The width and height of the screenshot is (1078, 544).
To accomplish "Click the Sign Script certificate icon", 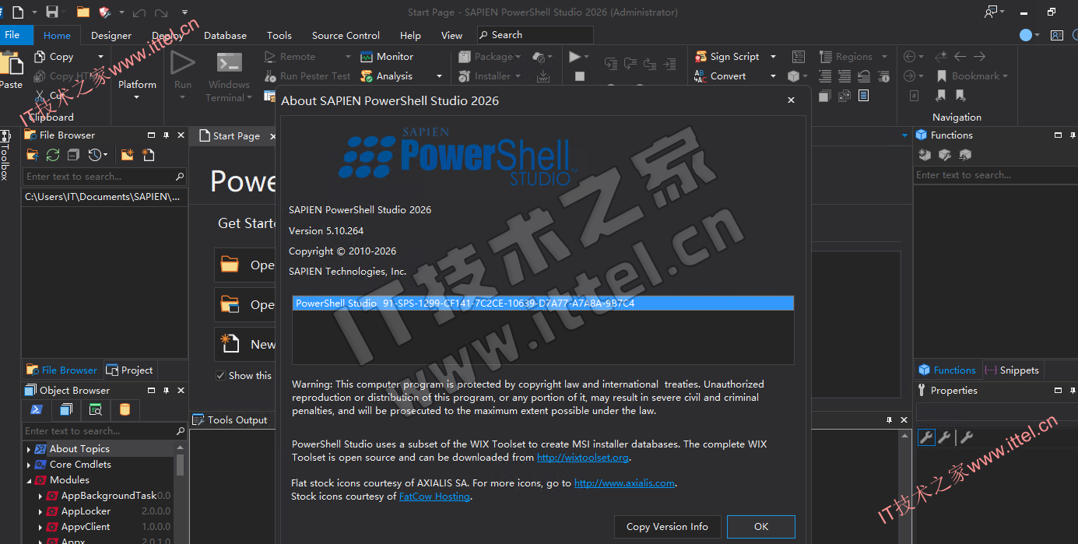I will coord(700,57).
